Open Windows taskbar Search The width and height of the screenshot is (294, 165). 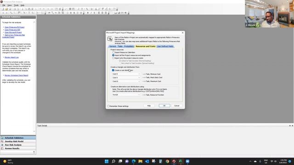pos(113,161)
